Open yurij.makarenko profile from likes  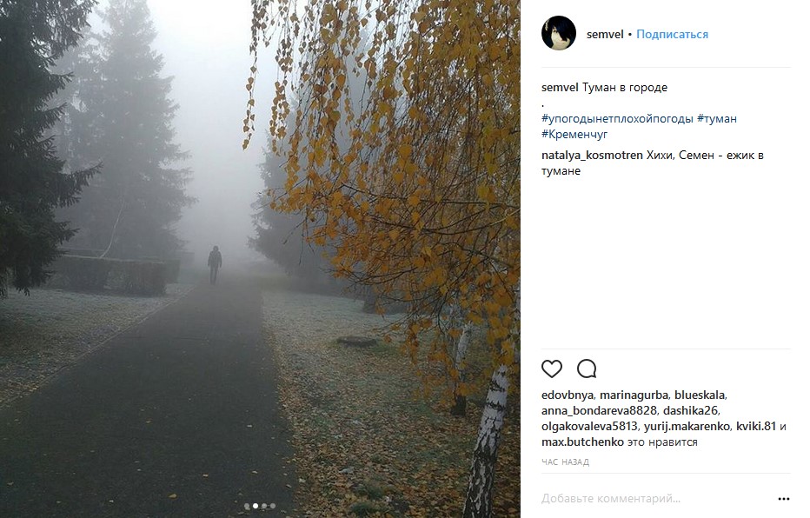pyautogui.click(x=687, y=427)
